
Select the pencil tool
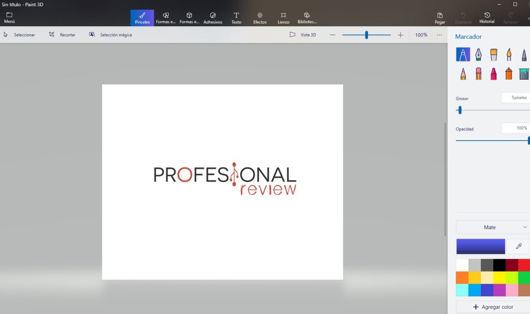[x=463, y=73]
